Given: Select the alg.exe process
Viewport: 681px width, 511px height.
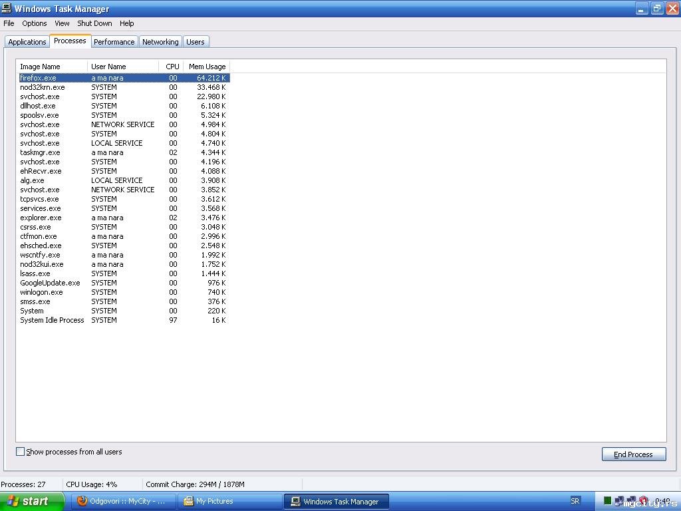Looking at the screenshot, I should (x=124, y=180).
